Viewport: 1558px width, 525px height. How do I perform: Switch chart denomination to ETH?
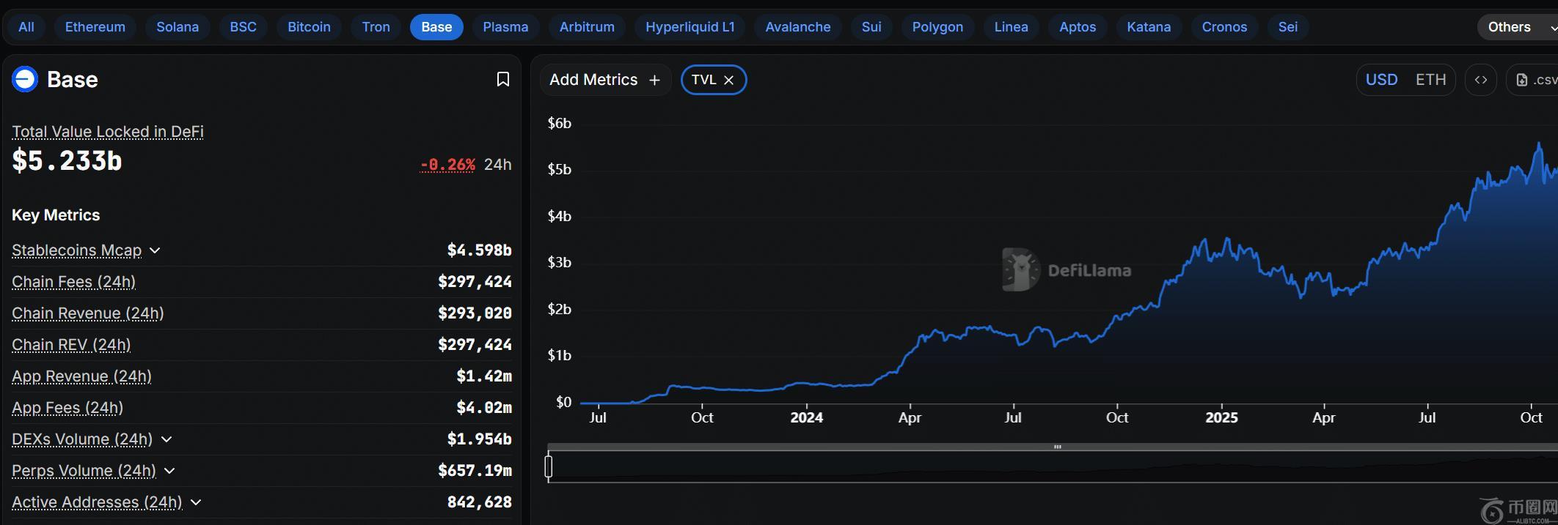tap(1430, 80)
